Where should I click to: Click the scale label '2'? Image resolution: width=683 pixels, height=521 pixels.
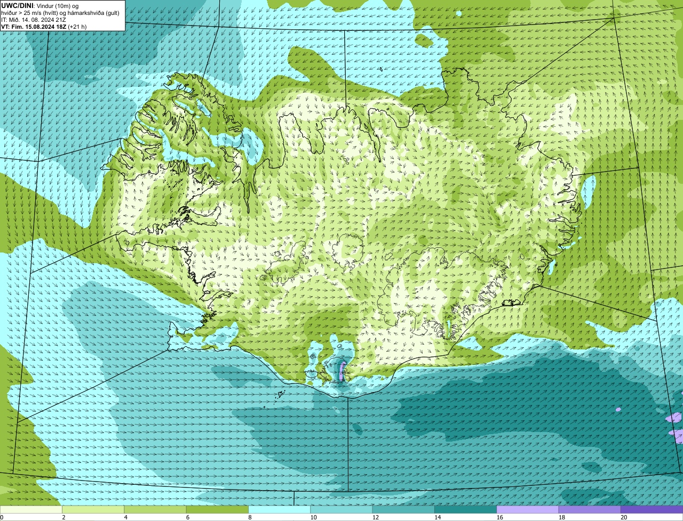point(63,517)
